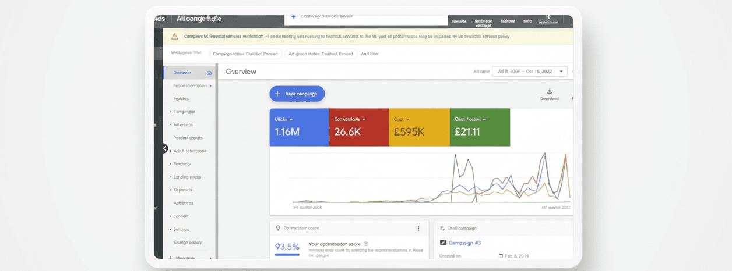Open Change history from the sidebar
732x271 pixels.
188,243
